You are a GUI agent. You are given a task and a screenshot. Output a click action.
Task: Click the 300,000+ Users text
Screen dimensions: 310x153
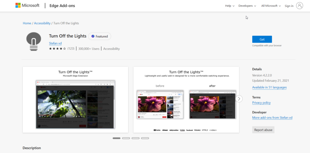(89, 49)
